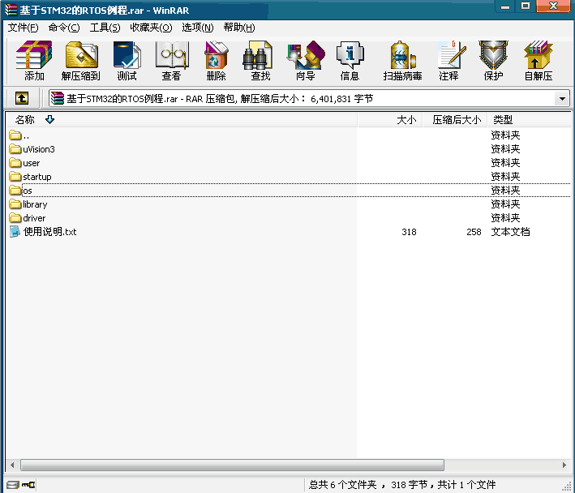
Task: Click the 文本文档 type cell
Action: (510, 232)
